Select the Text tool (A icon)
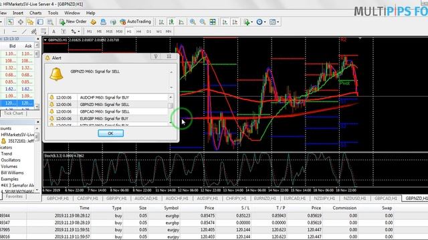Image resolution: width=428 pixels, height=240 pixels. click(53, 31)
